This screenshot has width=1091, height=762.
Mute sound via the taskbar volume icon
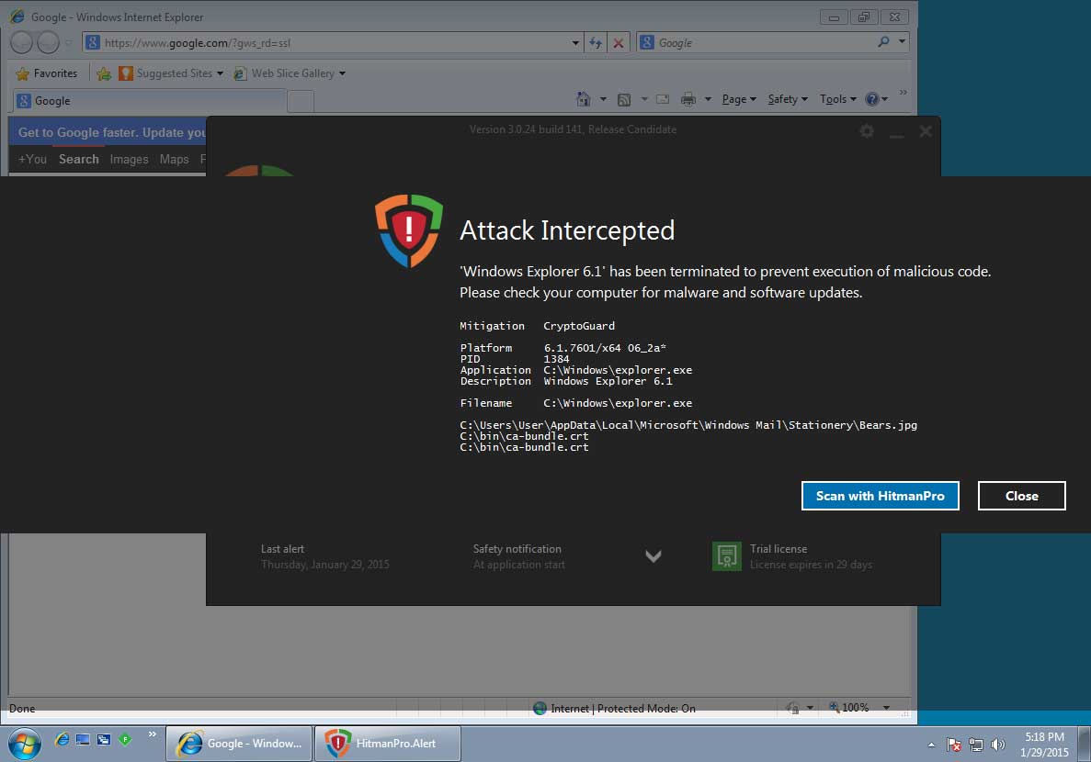(x=998, y=744)
